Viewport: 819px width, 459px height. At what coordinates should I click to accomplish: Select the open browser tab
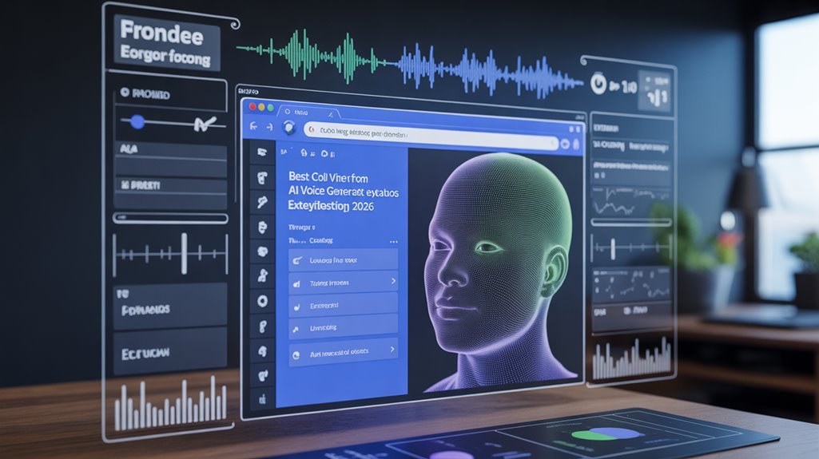(308, 112)
